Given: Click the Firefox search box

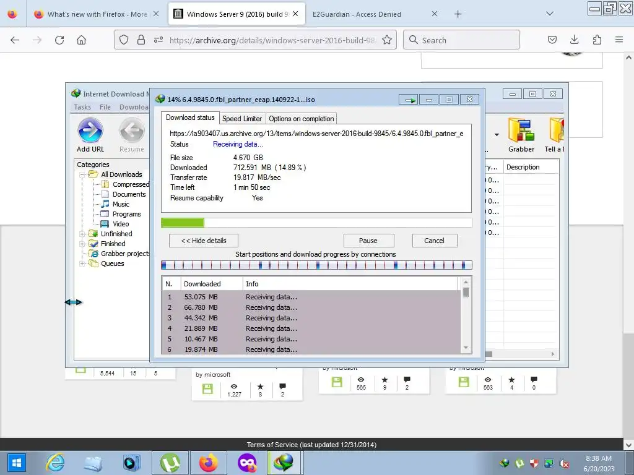Looking at the screenshot, I should (461, 40).
